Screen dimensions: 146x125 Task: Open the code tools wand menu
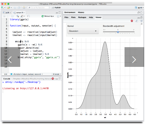coord(22,16)
